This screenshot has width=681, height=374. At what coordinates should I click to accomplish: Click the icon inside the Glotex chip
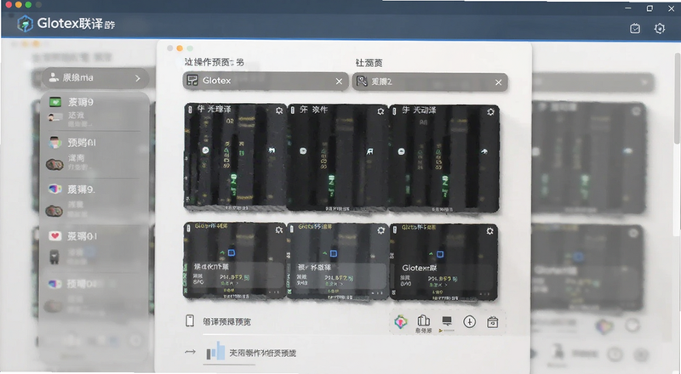[192, 80]
